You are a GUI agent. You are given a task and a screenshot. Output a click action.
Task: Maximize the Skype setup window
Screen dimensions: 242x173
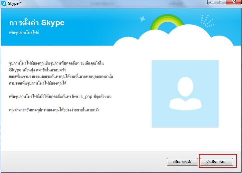221,2
